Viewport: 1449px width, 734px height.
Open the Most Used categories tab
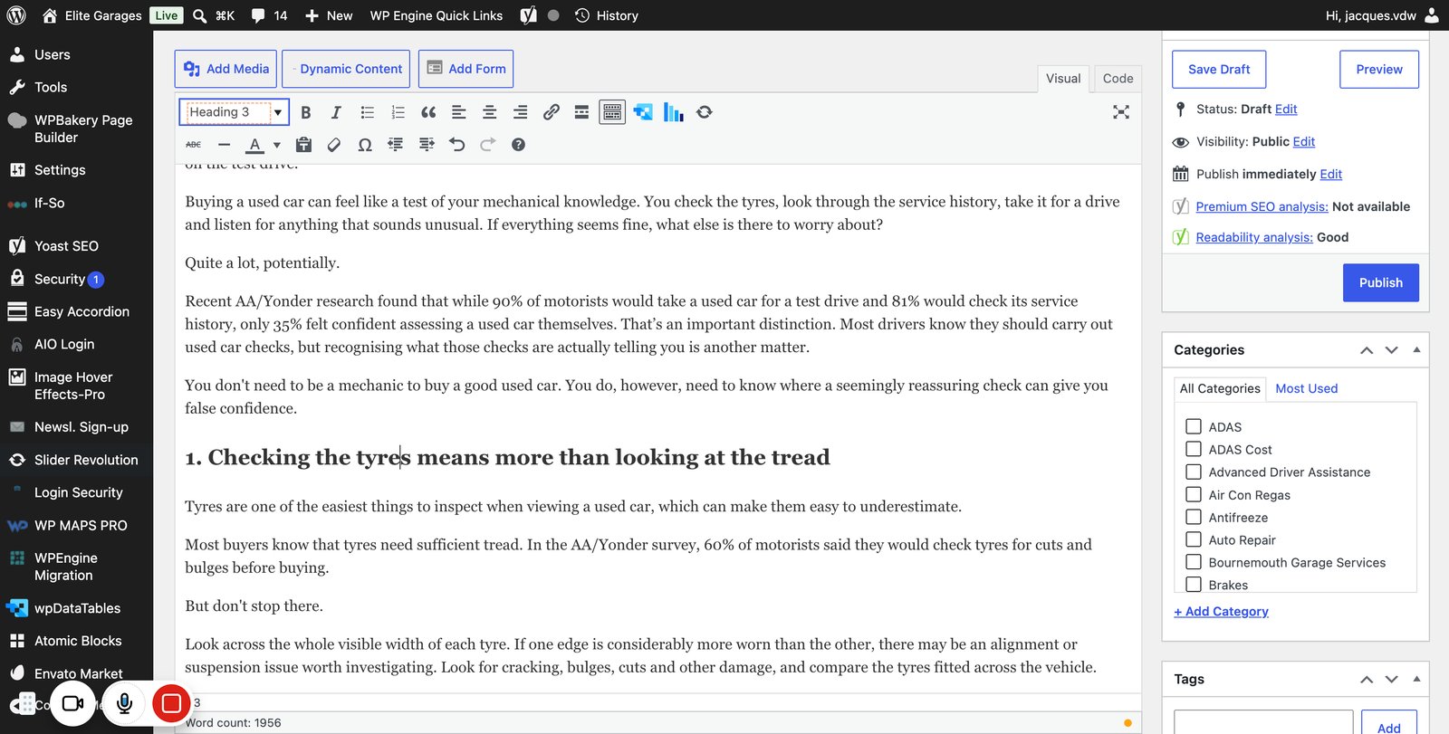1306,388
